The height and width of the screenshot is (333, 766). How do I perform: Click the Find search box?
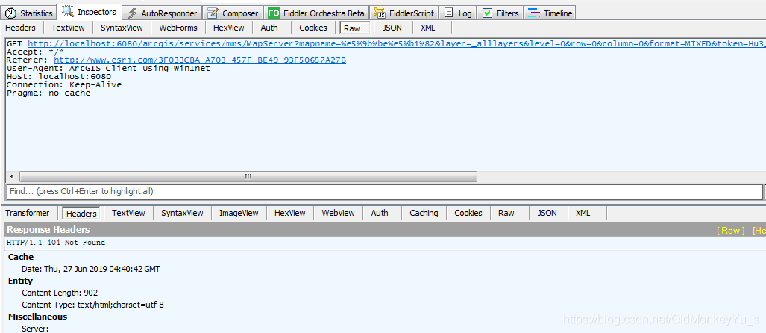pos(384,192)
